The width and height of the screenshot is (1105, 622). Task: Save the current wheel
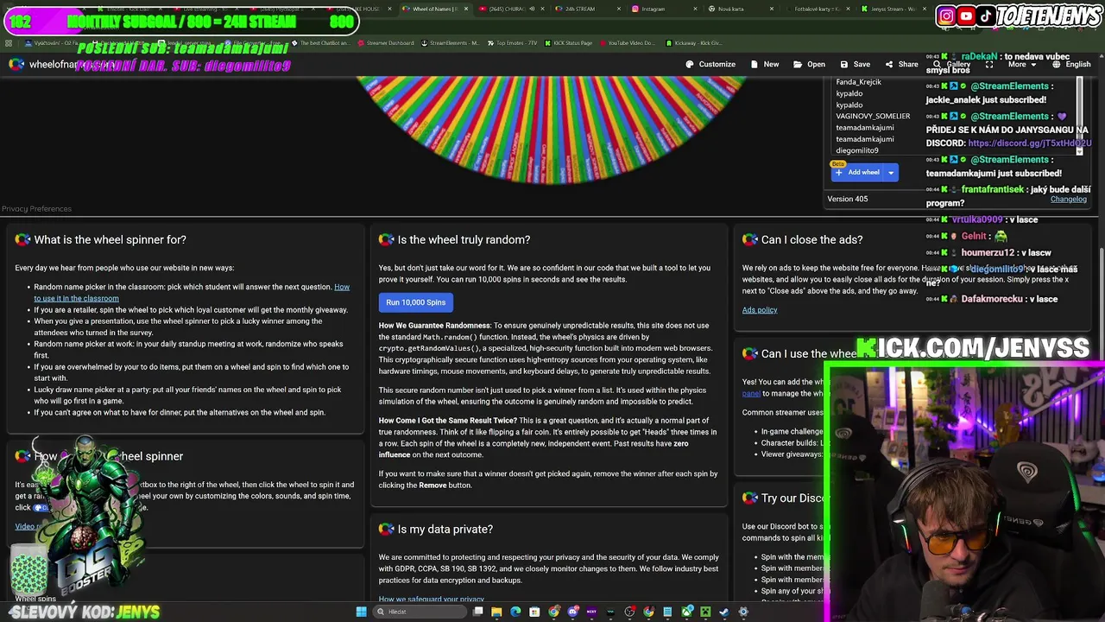click(855, 64)
